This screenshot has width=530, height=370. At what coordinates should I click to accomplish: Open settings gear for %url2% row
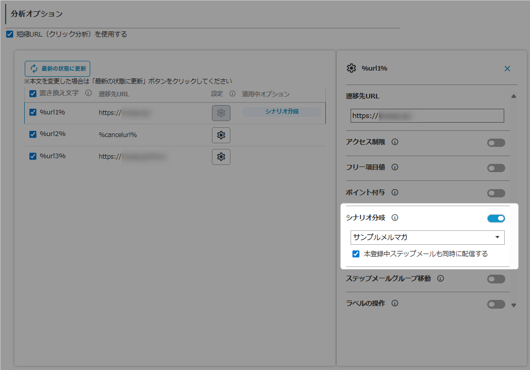pos(221,135)
